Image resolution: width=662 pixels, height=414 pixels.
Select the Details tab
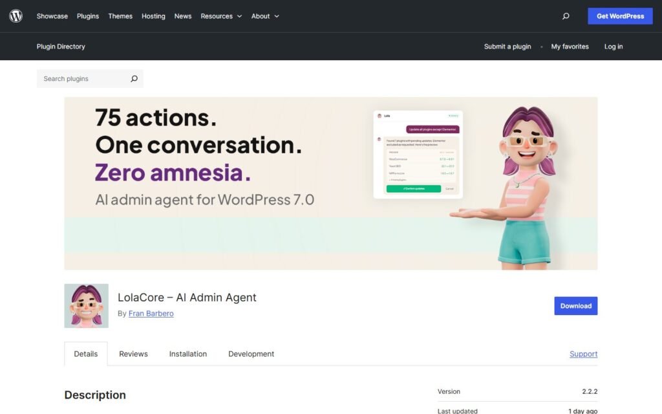tap(86, 354)
